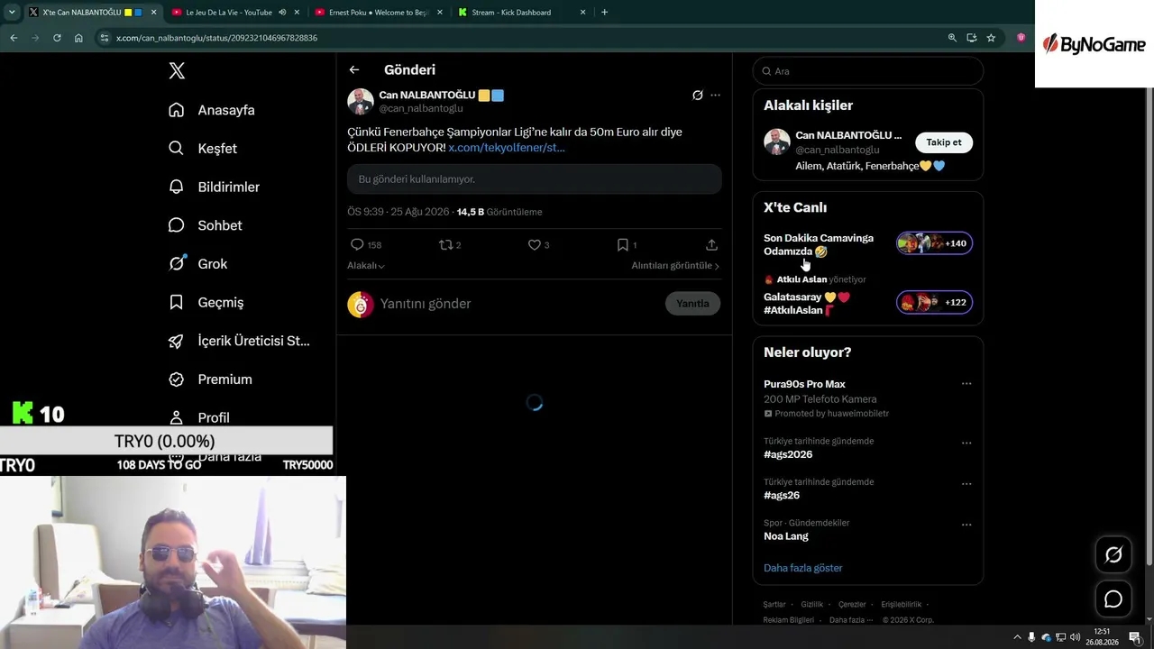The width and height of the screenshot is (1154, 649).
Task: Click the browser address bar URL
Action: [216, 38]
